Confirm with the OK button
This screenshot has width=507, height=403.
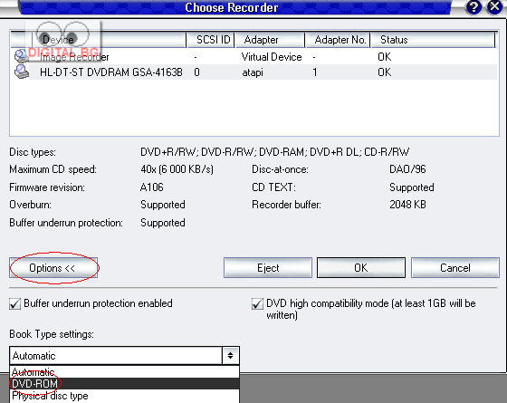(361, 268)
